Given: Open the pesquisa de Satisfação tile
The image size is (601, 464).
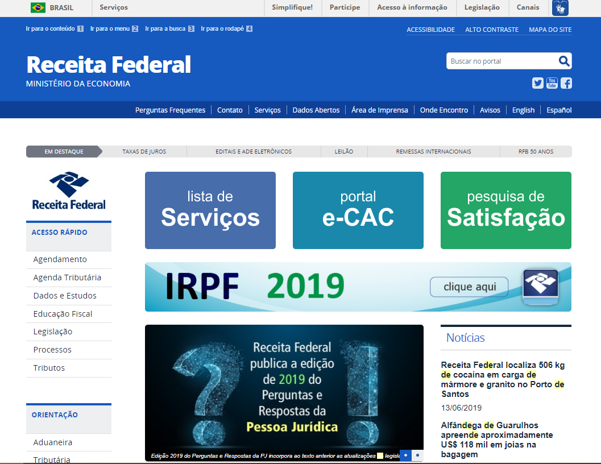Looking at the screenshot, I should pos(506,210).
